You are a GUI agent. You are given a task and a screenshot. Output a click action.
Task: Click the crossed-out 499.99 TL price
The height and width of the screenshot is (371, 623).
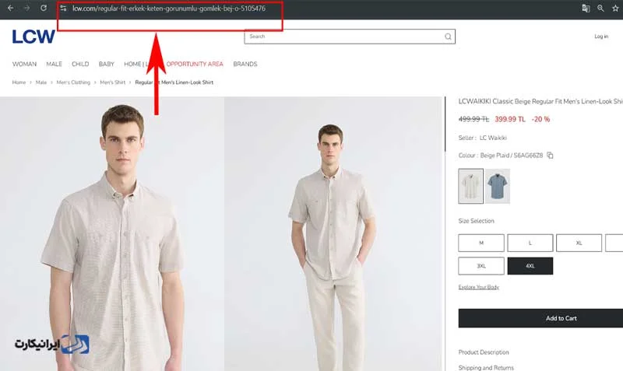[x=473, y=119]
